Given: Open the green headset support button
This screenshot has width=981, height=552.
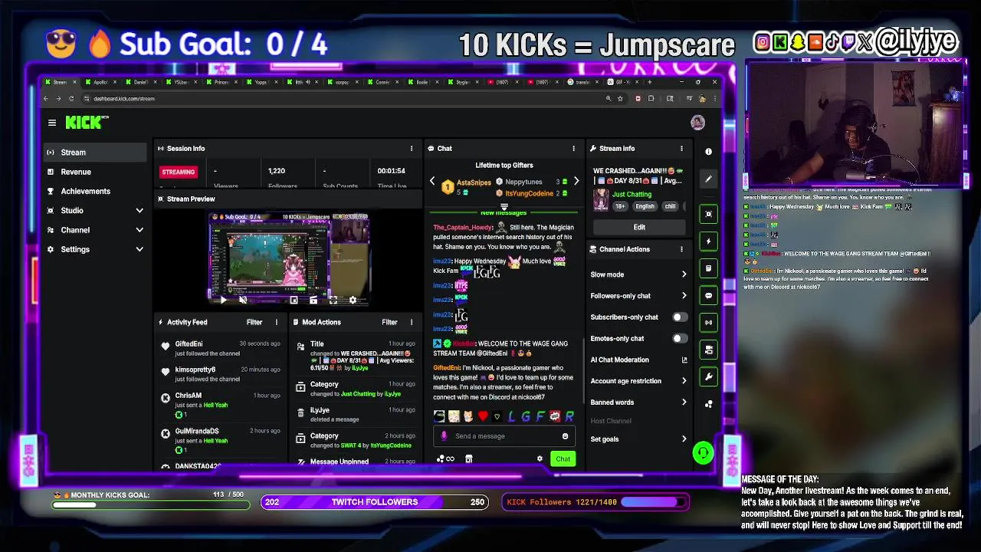Looking at the screenshot, I should (x=703, y=453).
